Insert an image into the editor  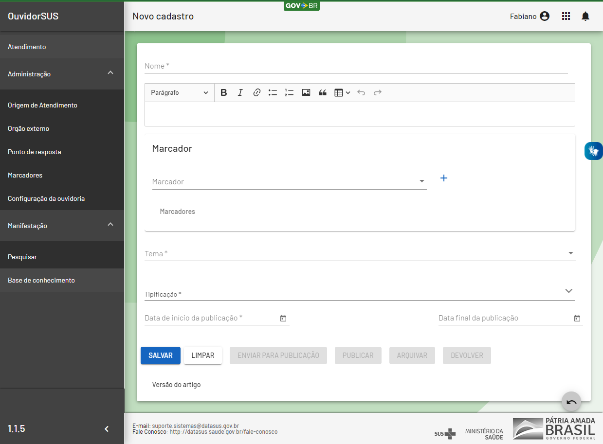306,92
